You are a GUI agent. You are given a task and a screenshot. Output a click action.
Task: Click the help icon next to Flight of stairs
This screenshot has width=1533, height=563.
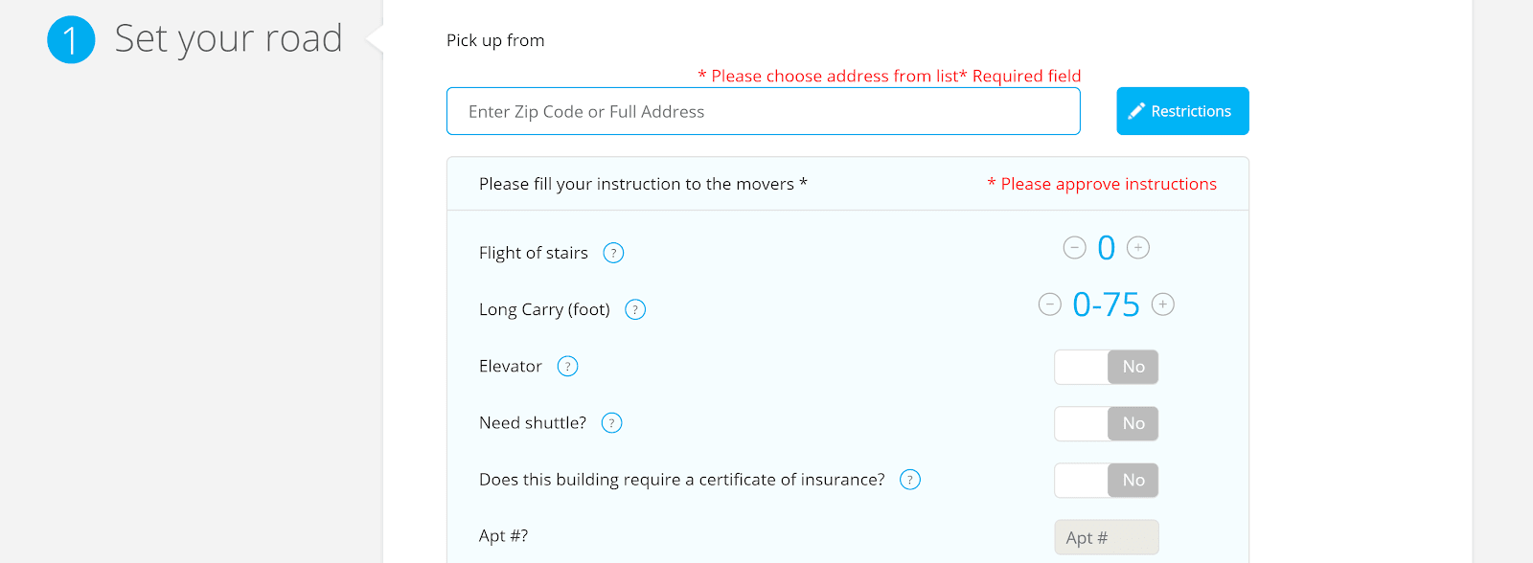click(x=613, y=253)
